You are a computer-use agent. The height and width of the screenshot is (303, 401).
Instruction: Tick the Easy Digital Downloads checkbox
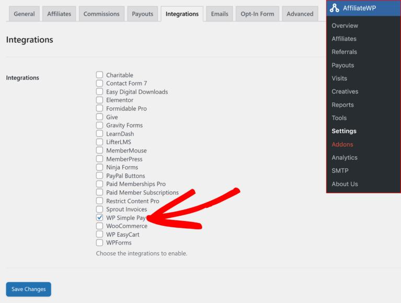click(x=99, y=92)
